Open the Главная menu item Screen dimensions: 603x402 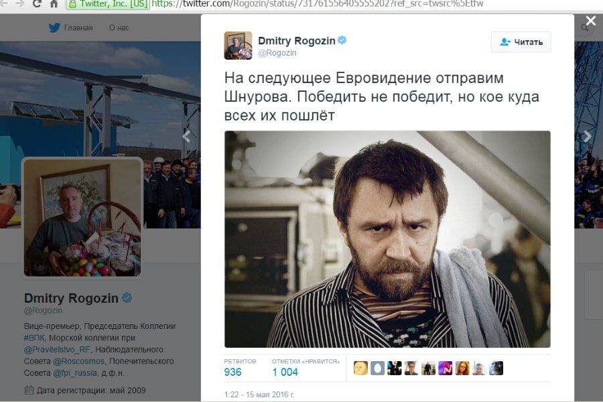(x=78, y=27)
